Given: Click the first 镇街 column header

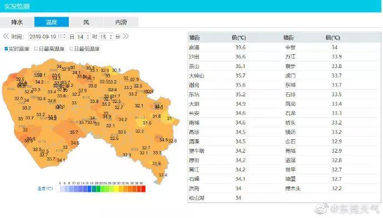Looking at the screenshot, I should click(194, 38).
